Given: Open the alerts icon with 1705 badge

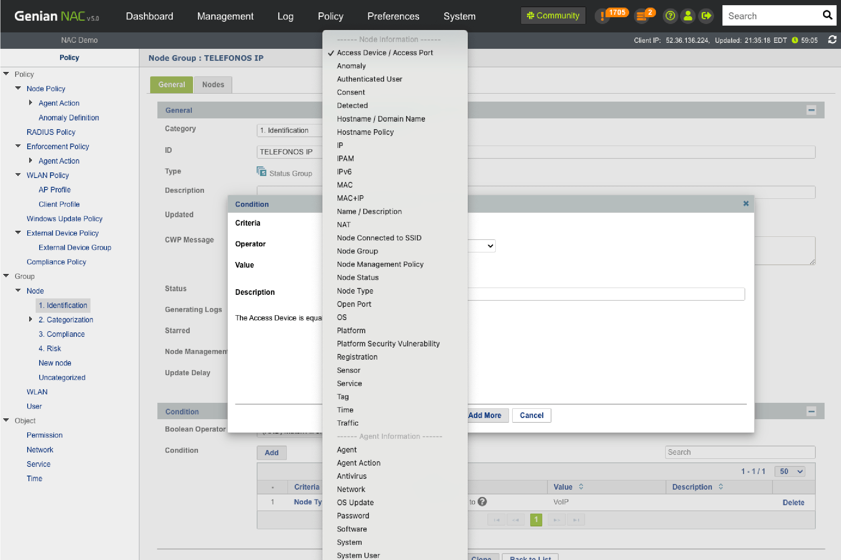Looking at the screenshot, I should click(603, 16).
